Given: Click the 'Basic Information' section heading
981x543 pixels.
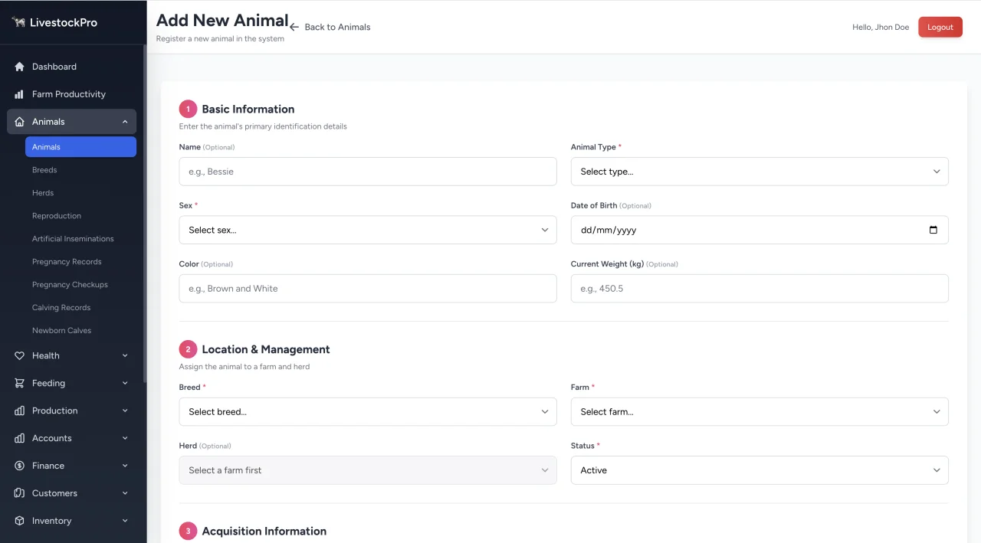Looking at the screenshot, I should pos(248,109).
